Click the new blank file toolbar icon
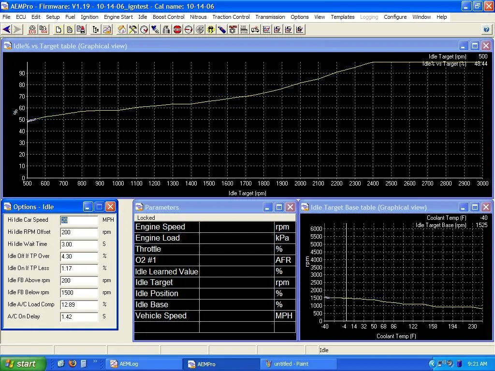The image size is (495, 371). (58, 29)
